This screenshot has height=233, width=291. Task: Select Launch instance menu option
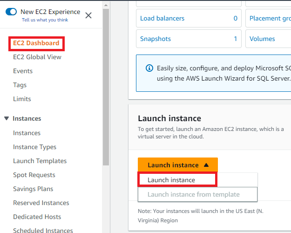tap(171, 180)
